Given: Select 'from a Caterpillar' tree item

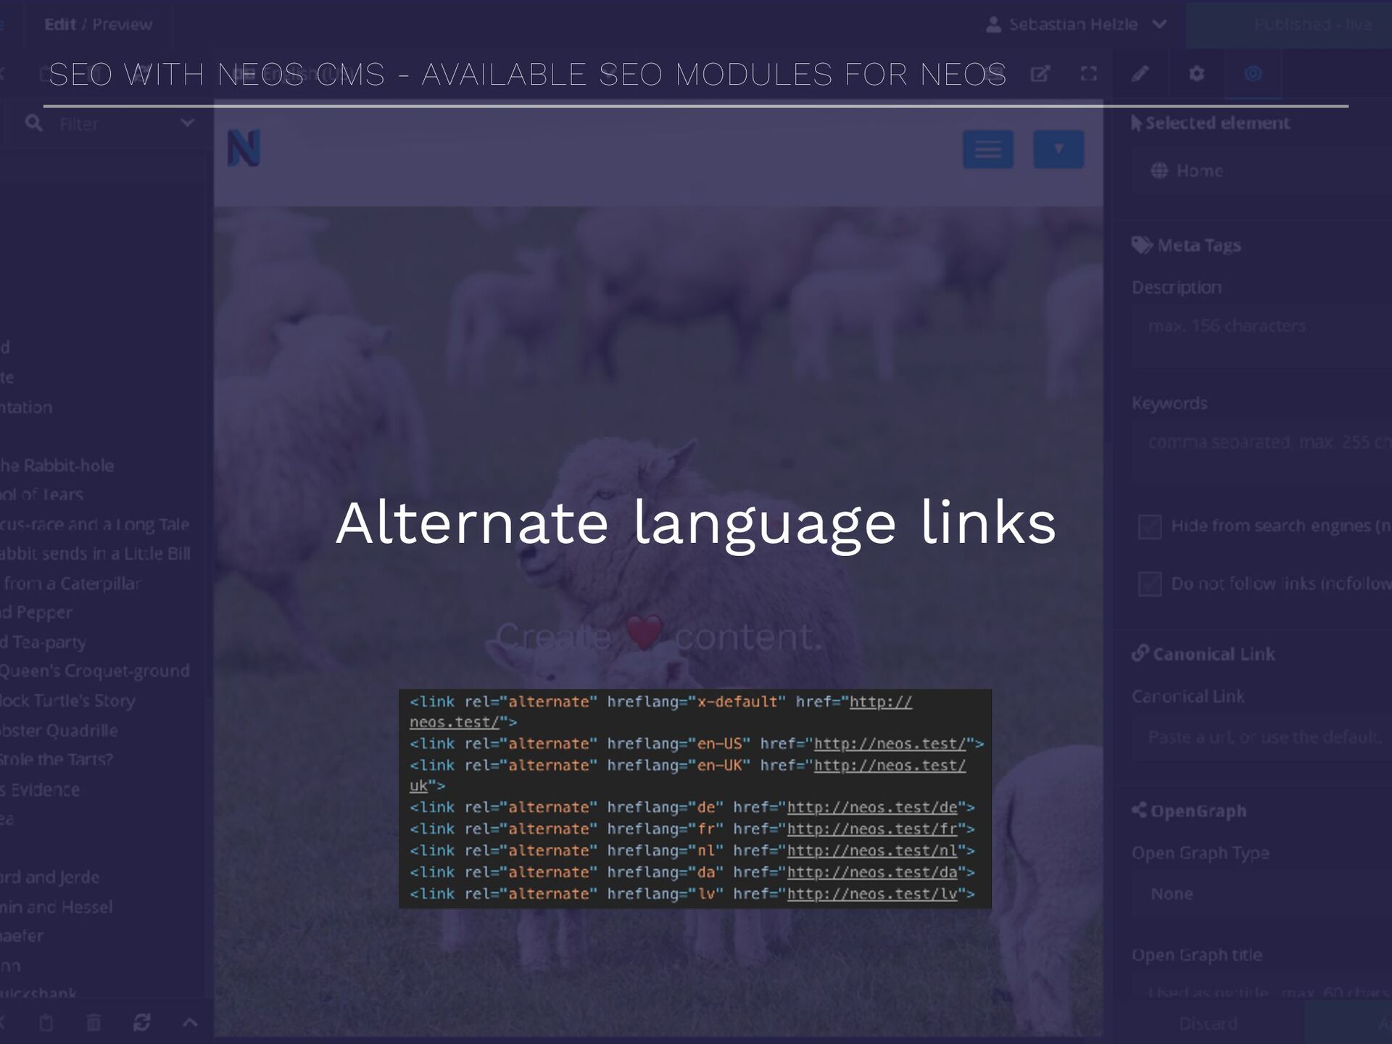Looking at the screenshot, I should (x=71, y=584).
